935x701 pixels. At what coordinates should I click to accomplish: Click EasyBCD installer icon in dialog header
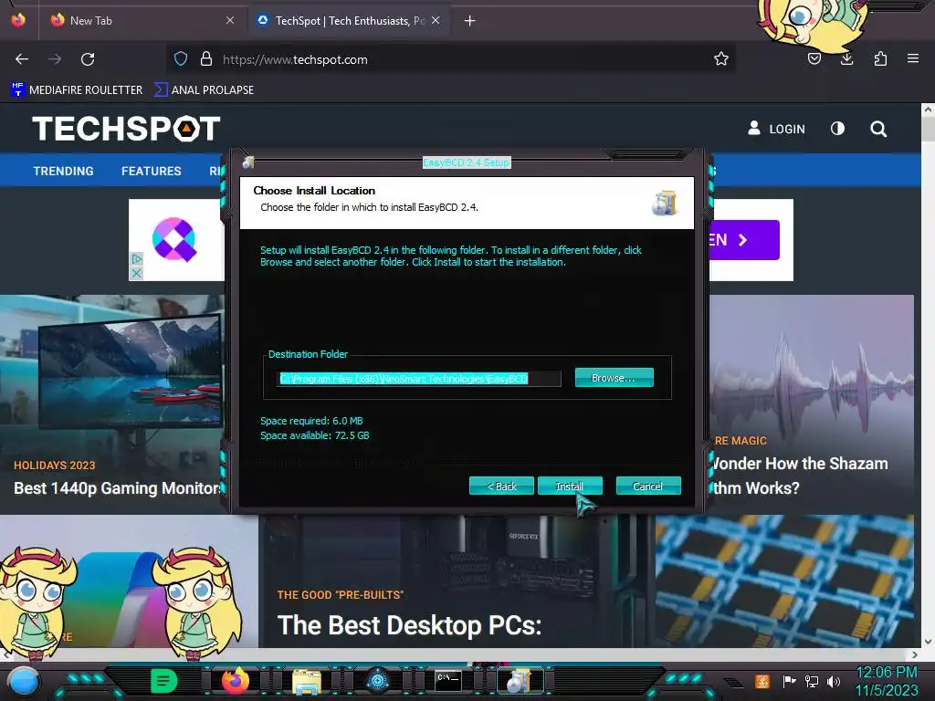665,204
